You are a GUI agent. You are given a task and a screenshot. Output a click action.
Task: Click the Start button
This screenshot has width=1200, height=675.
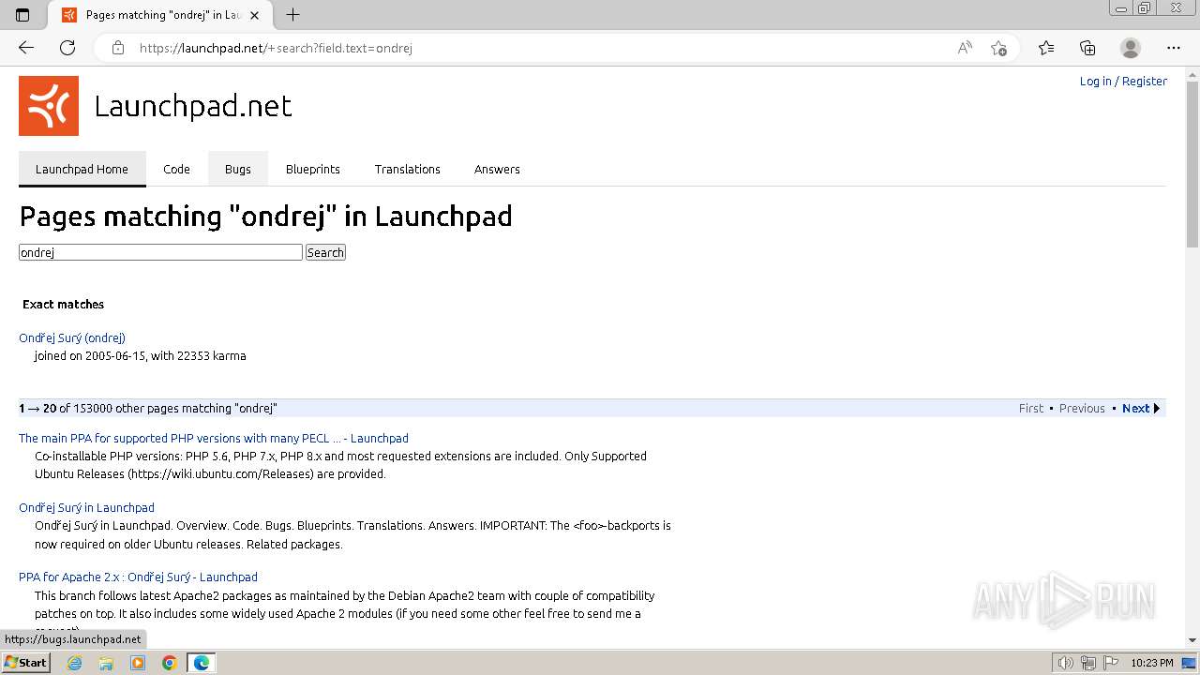tap(25, 663)
